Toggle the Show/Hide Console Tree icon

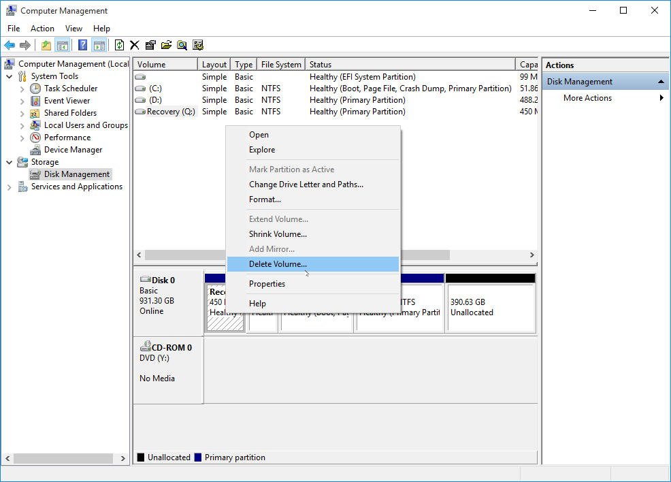62,45
